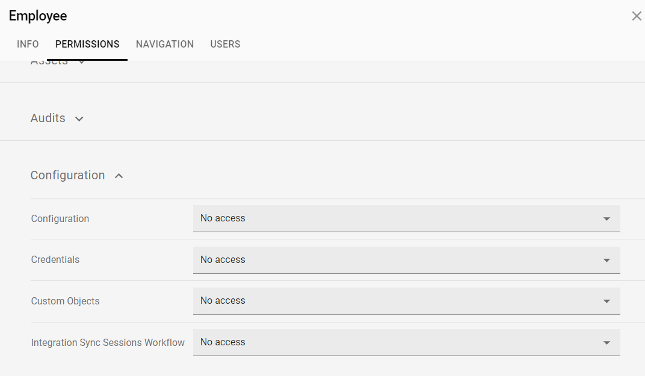Click the Audits section heading

48,118
